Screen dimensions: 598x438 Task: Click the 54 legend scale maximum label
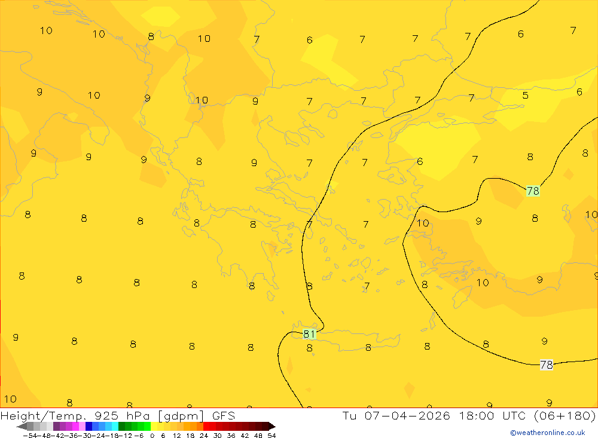(x=271, y=436)
